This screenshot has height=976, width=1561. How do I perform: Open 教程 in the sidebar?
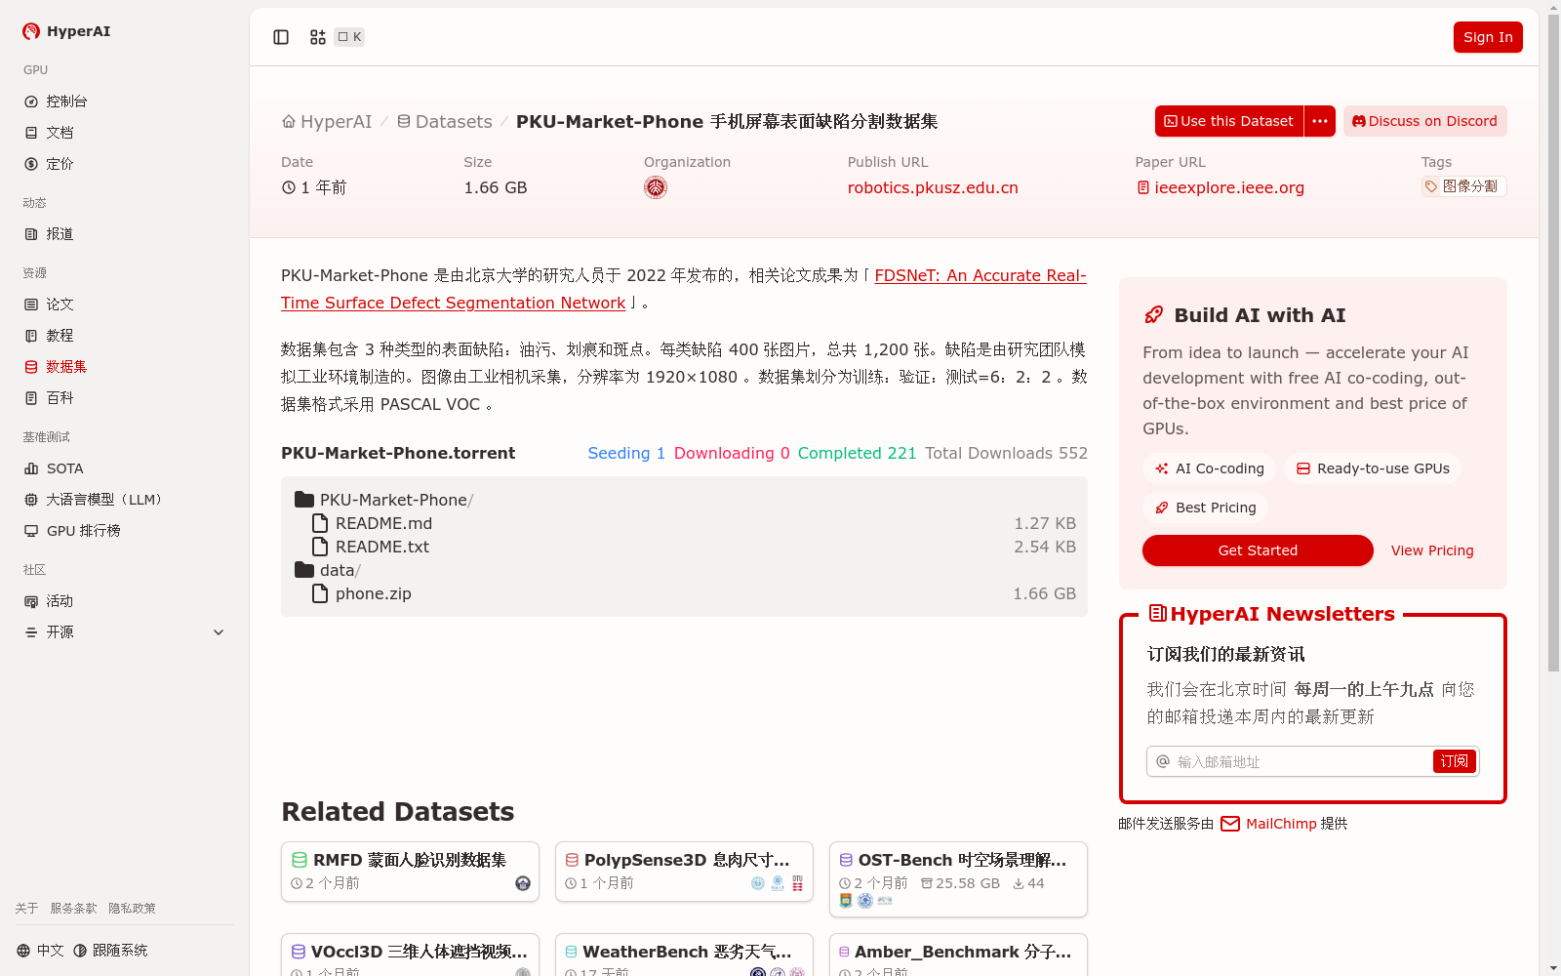(124, 336)
